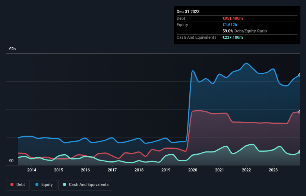Click the 2017 x-axis label
The width and height of the screenshot is (306, 196).
click(x=112, y=170)
